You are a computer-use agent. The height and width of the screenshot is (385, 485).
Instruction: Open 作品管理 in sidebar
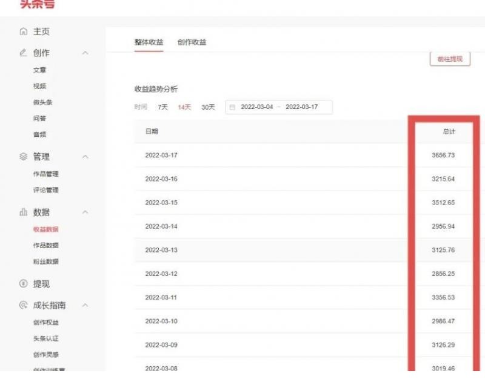click(x=46, y=174)
